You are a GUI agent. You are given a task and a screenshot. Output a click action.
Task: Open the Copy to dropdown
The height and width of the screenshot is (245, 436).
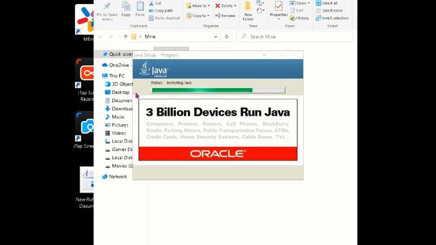[x=198, y=16]
